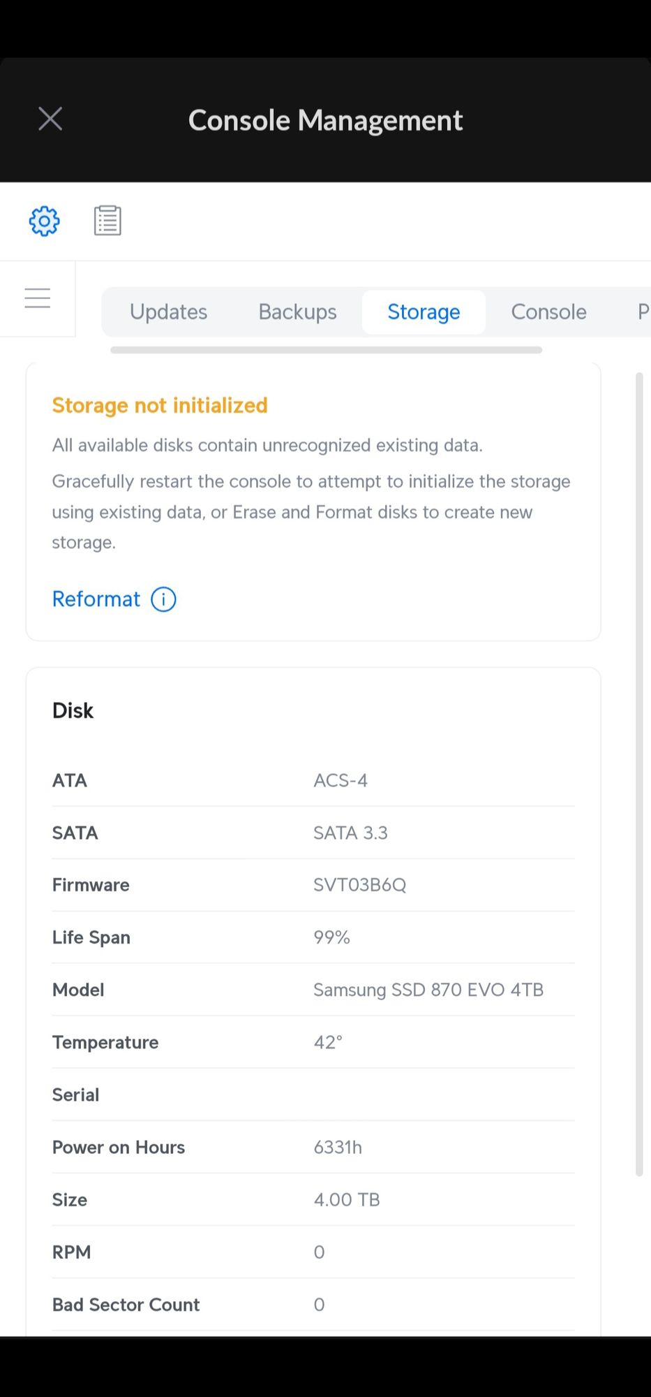651x1397 pixels.
Task: Expand the hamburger navigation menu
Action: point(38,298)
